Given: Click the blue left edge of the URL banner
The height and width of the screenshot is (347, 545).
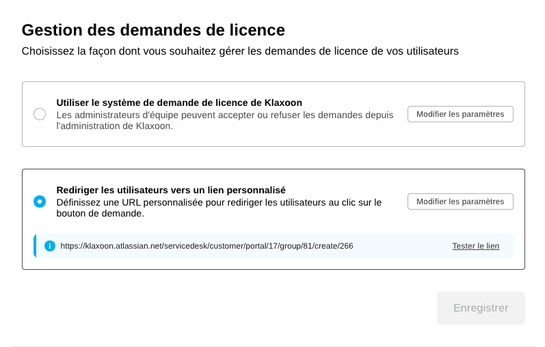Looking at the screenshot, I should 35,246.
